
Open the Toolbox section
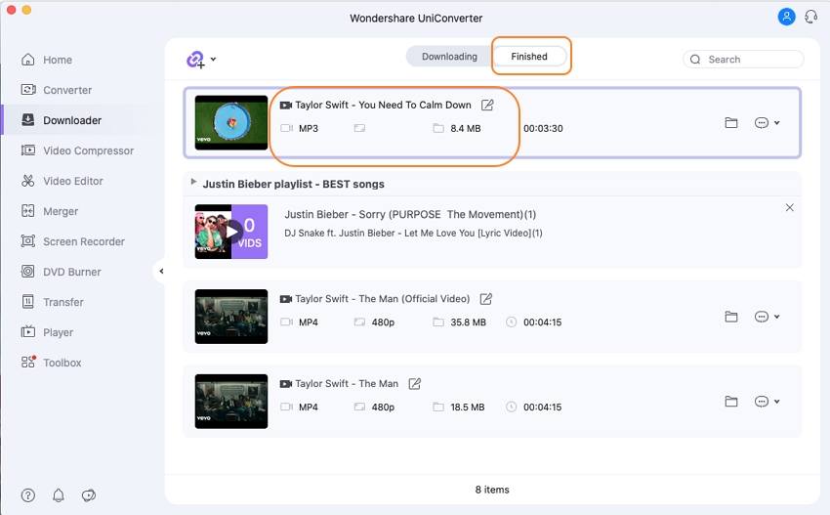[51, 363]
